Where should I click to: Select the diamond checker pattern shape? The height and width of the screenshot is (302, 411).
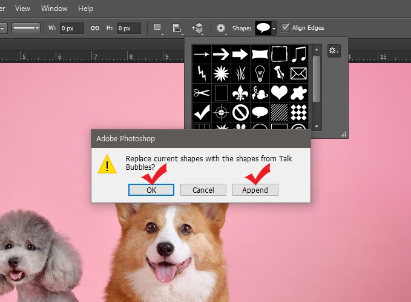coord(298,112)
